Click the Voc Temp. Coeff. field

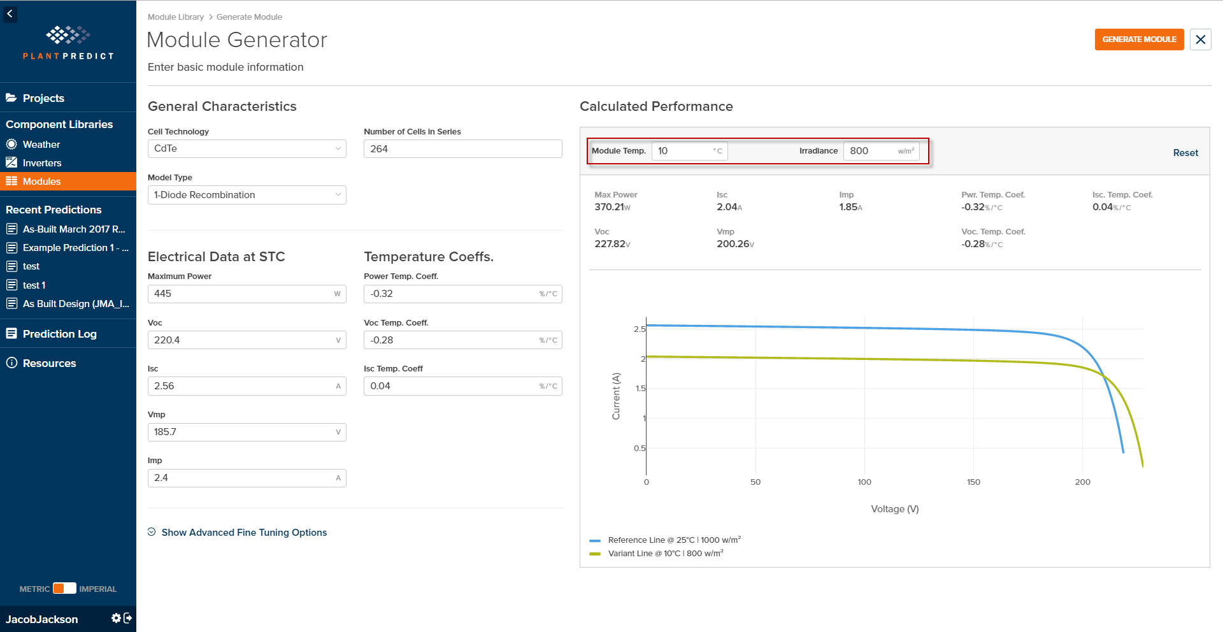[463, 340]
